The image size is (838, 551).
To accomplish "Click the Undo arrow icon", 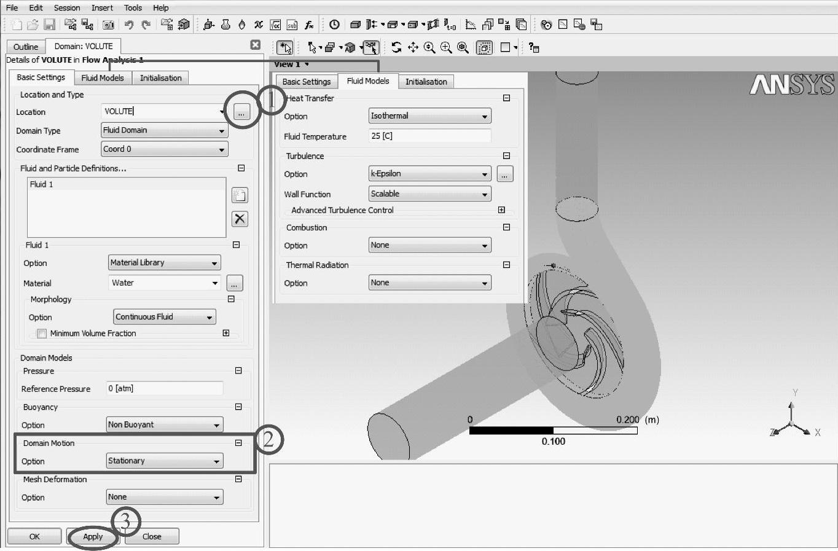I will [128, 25].
